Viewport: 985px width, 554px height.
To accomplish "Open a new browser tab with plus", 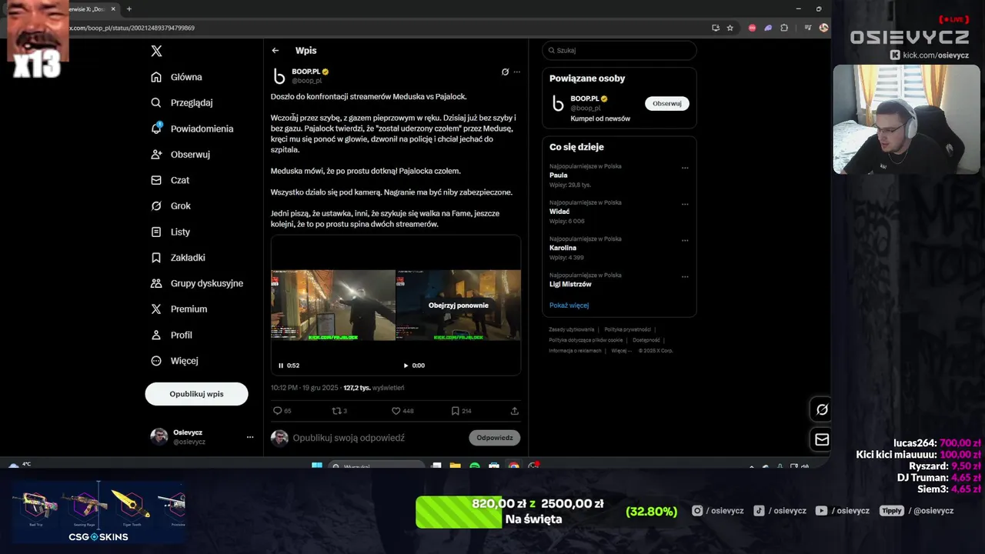I will pos(129,9).
